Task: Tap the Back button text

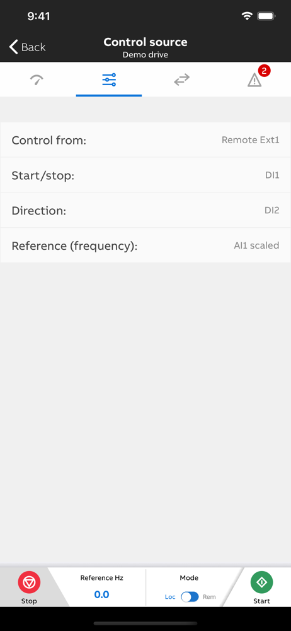Action: tap(33, 47)
